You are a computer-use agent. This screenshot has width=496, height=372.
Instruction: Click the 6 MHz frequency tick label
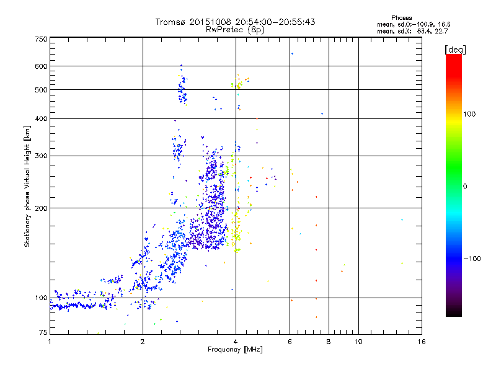290,342
